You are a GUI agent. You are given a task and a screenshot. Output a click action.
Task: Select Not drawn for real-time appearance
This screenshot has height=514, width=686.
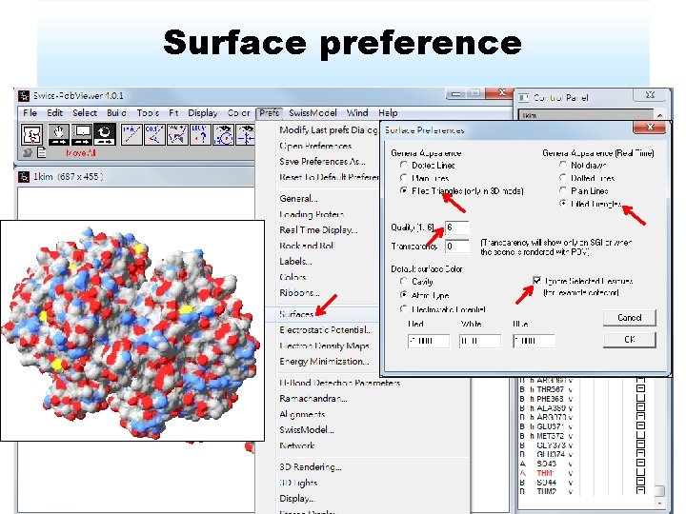563,166
